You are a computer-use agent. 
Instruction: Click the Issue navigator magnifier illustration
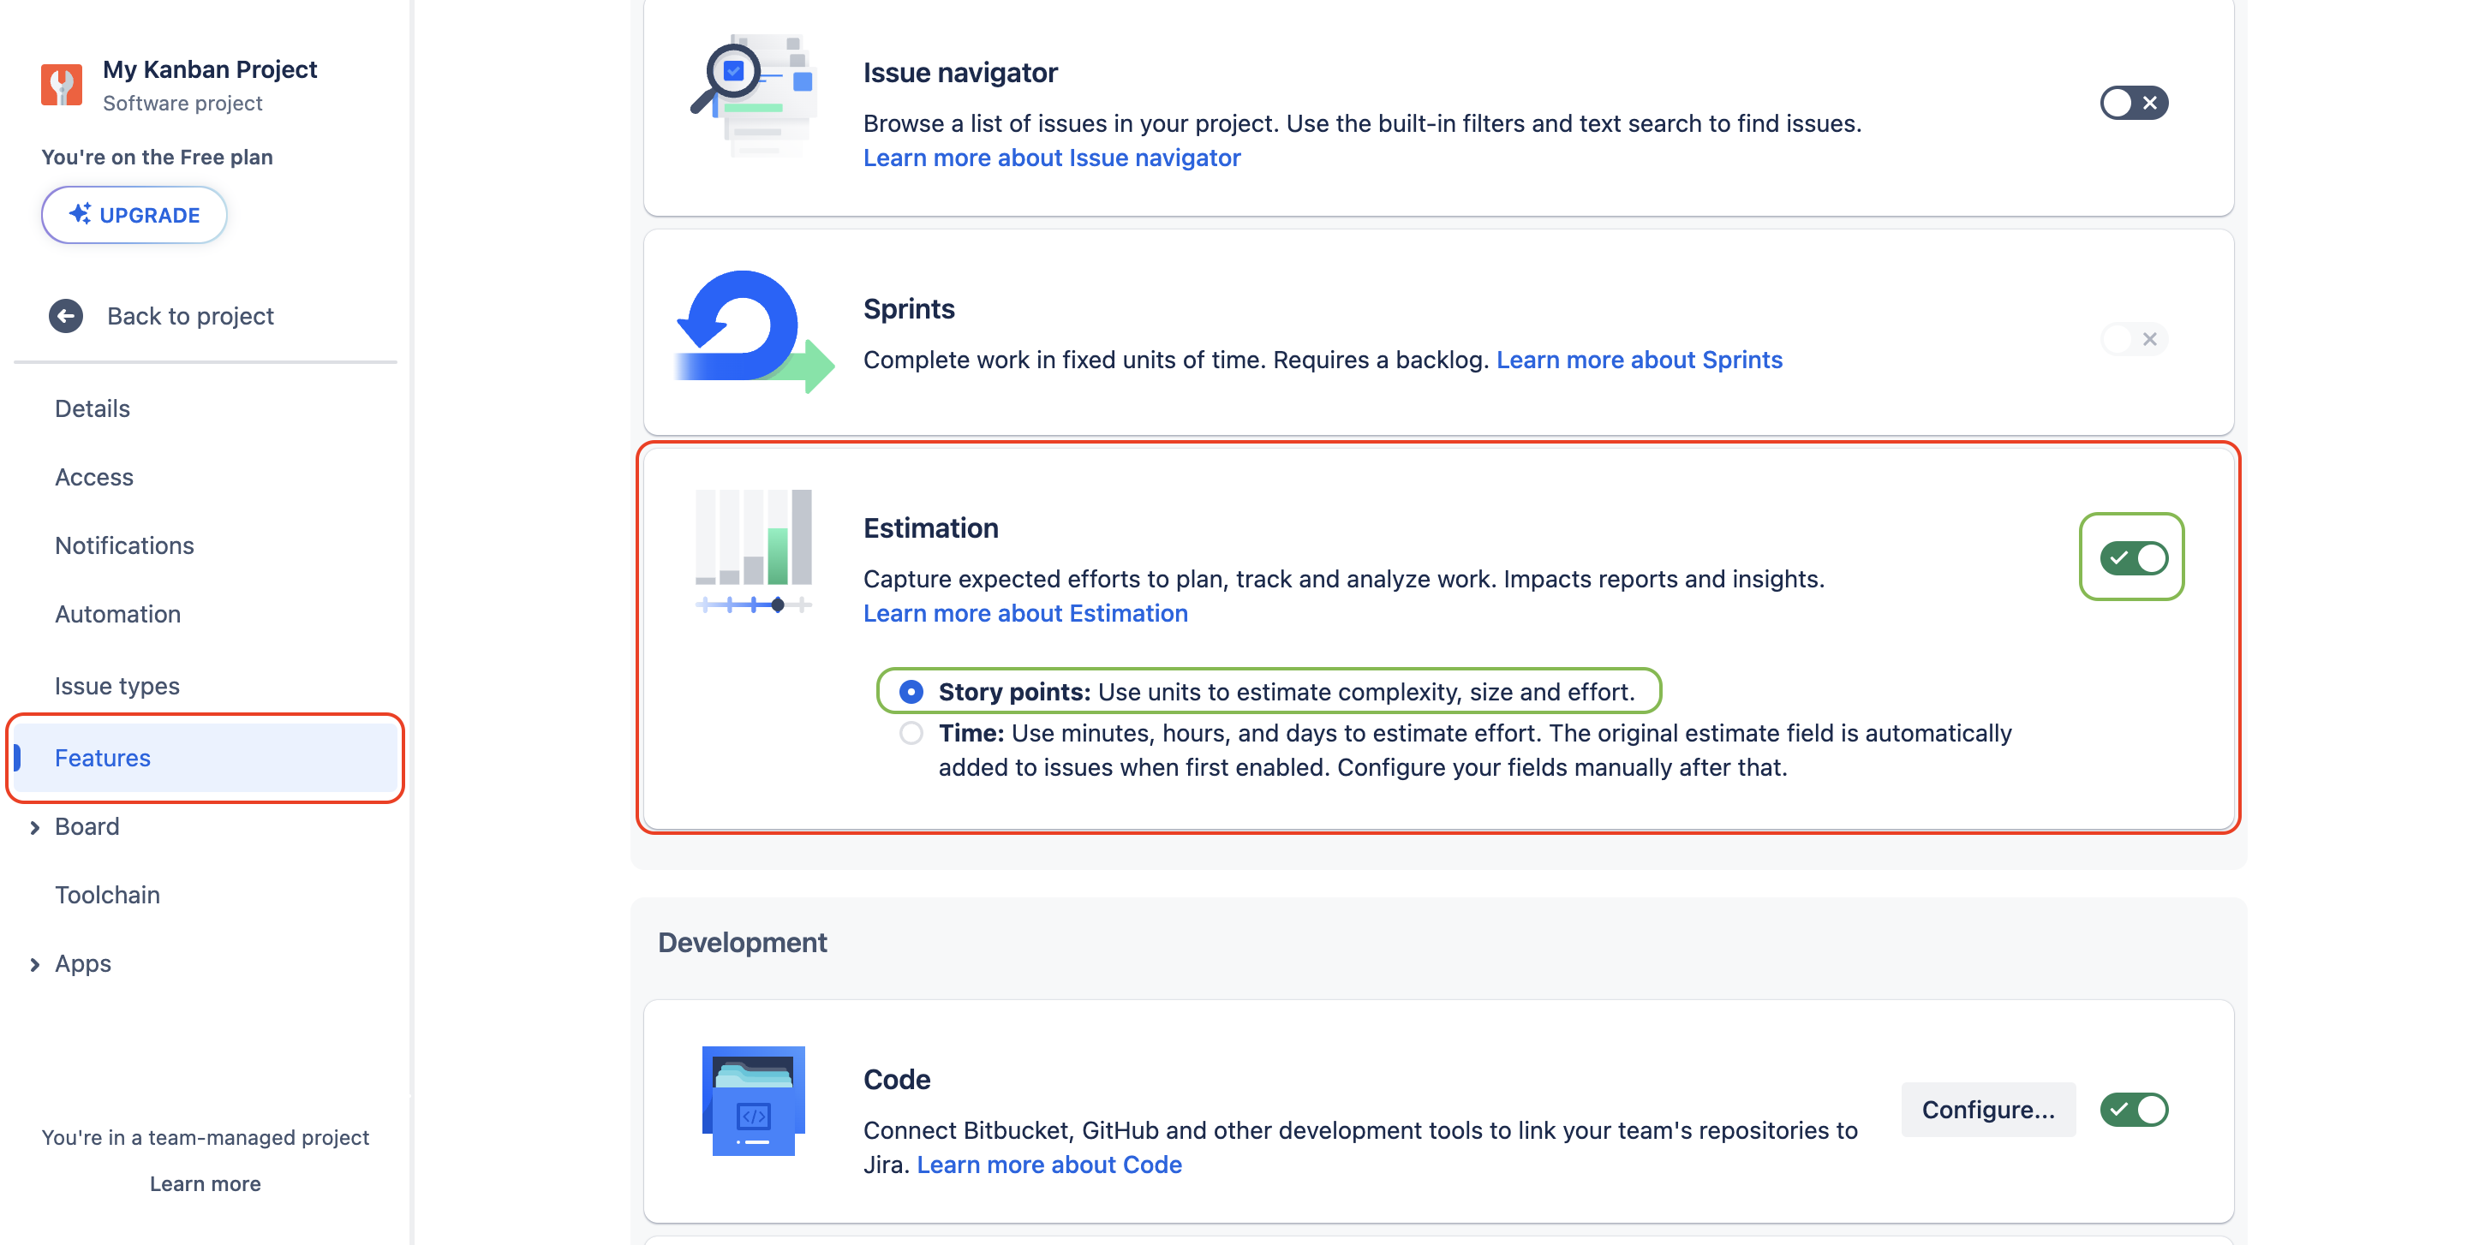click(x=753, y=96)
